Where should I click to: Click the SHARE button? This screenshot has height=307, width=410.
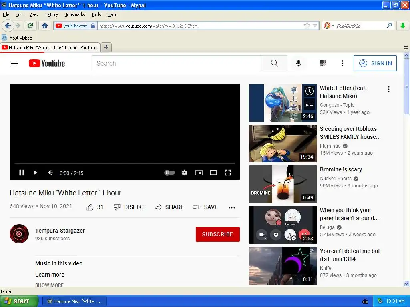[x=169, y=207]
